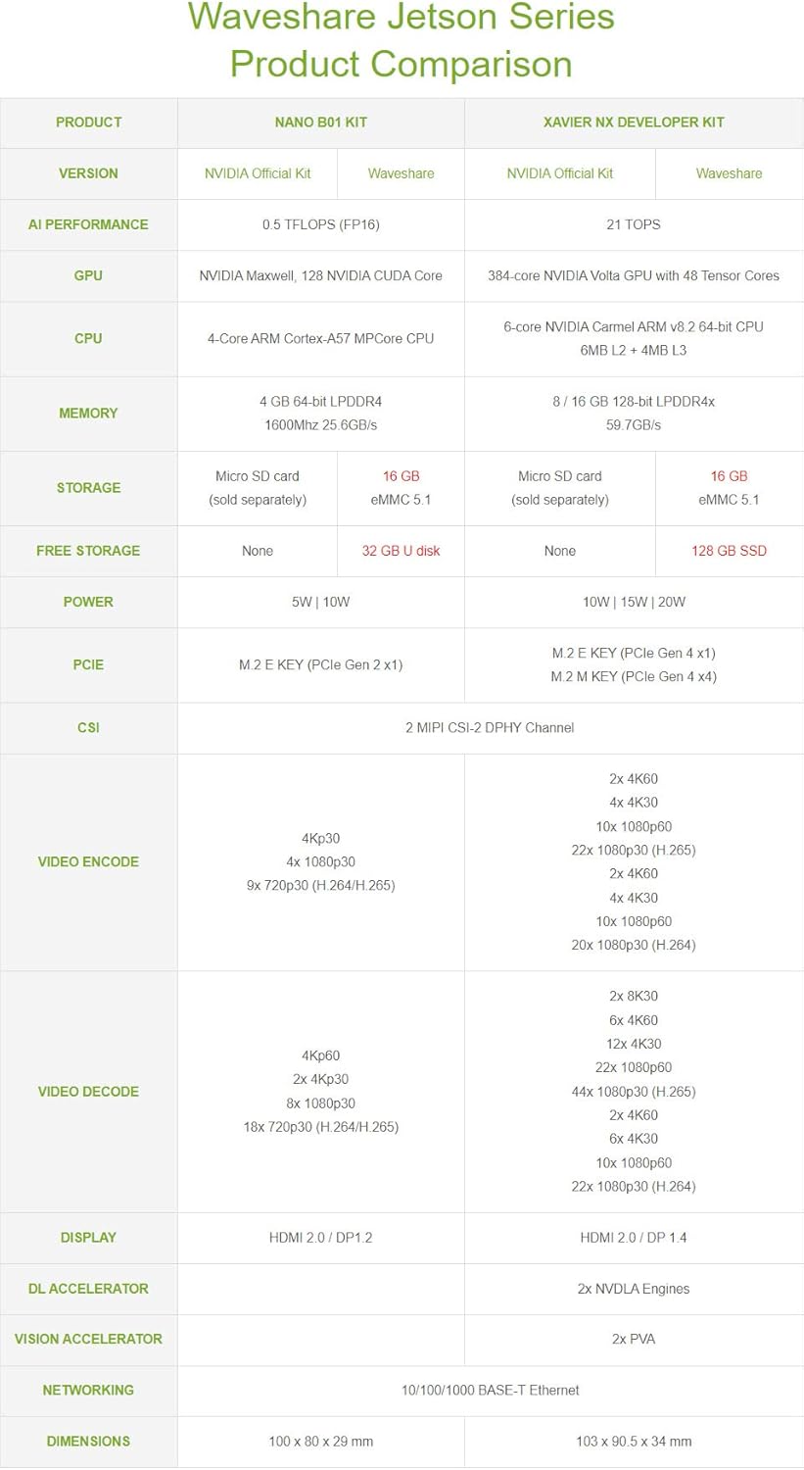The image size is (804, 1470).
Task: Select the 5W | 10W power cell
Action: click(320, 602)
